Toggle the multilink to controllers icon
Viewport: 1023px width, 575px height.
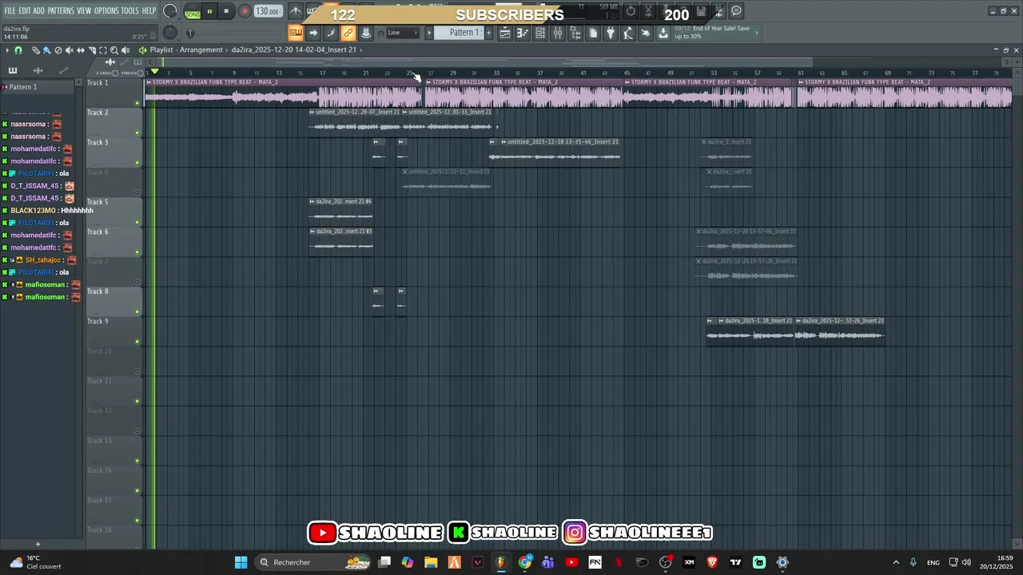point(348,33)
